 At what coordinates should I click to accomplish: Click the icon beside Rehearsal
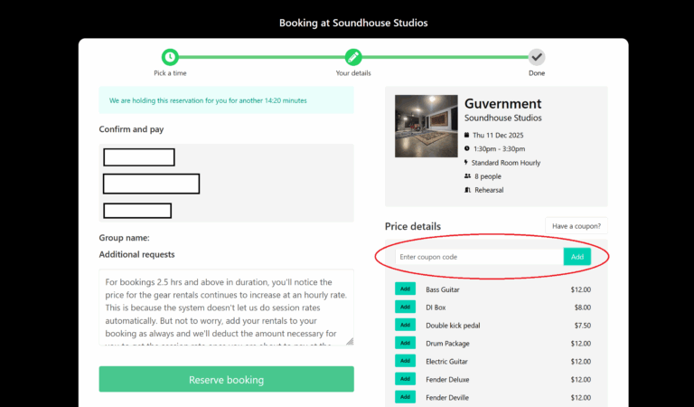[x=467, y=190]
